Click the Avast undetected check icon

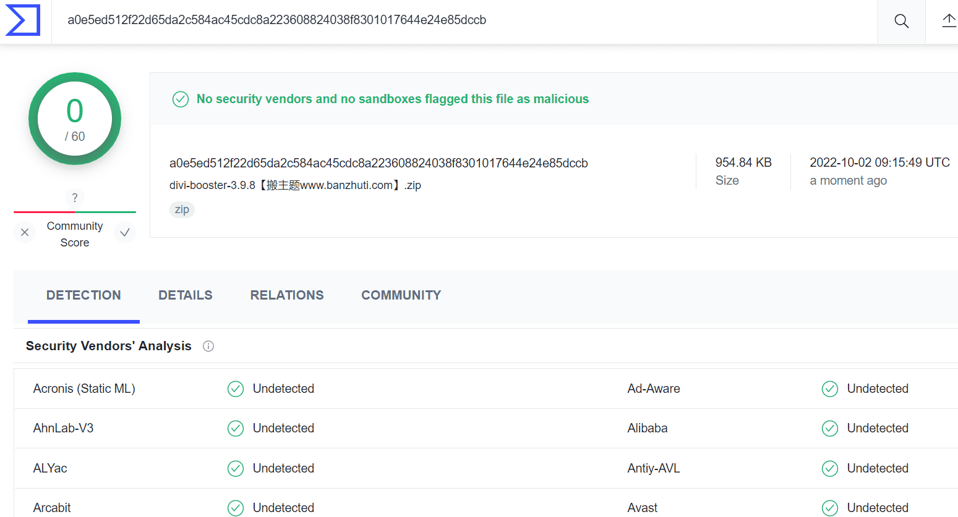click(830, 508)
